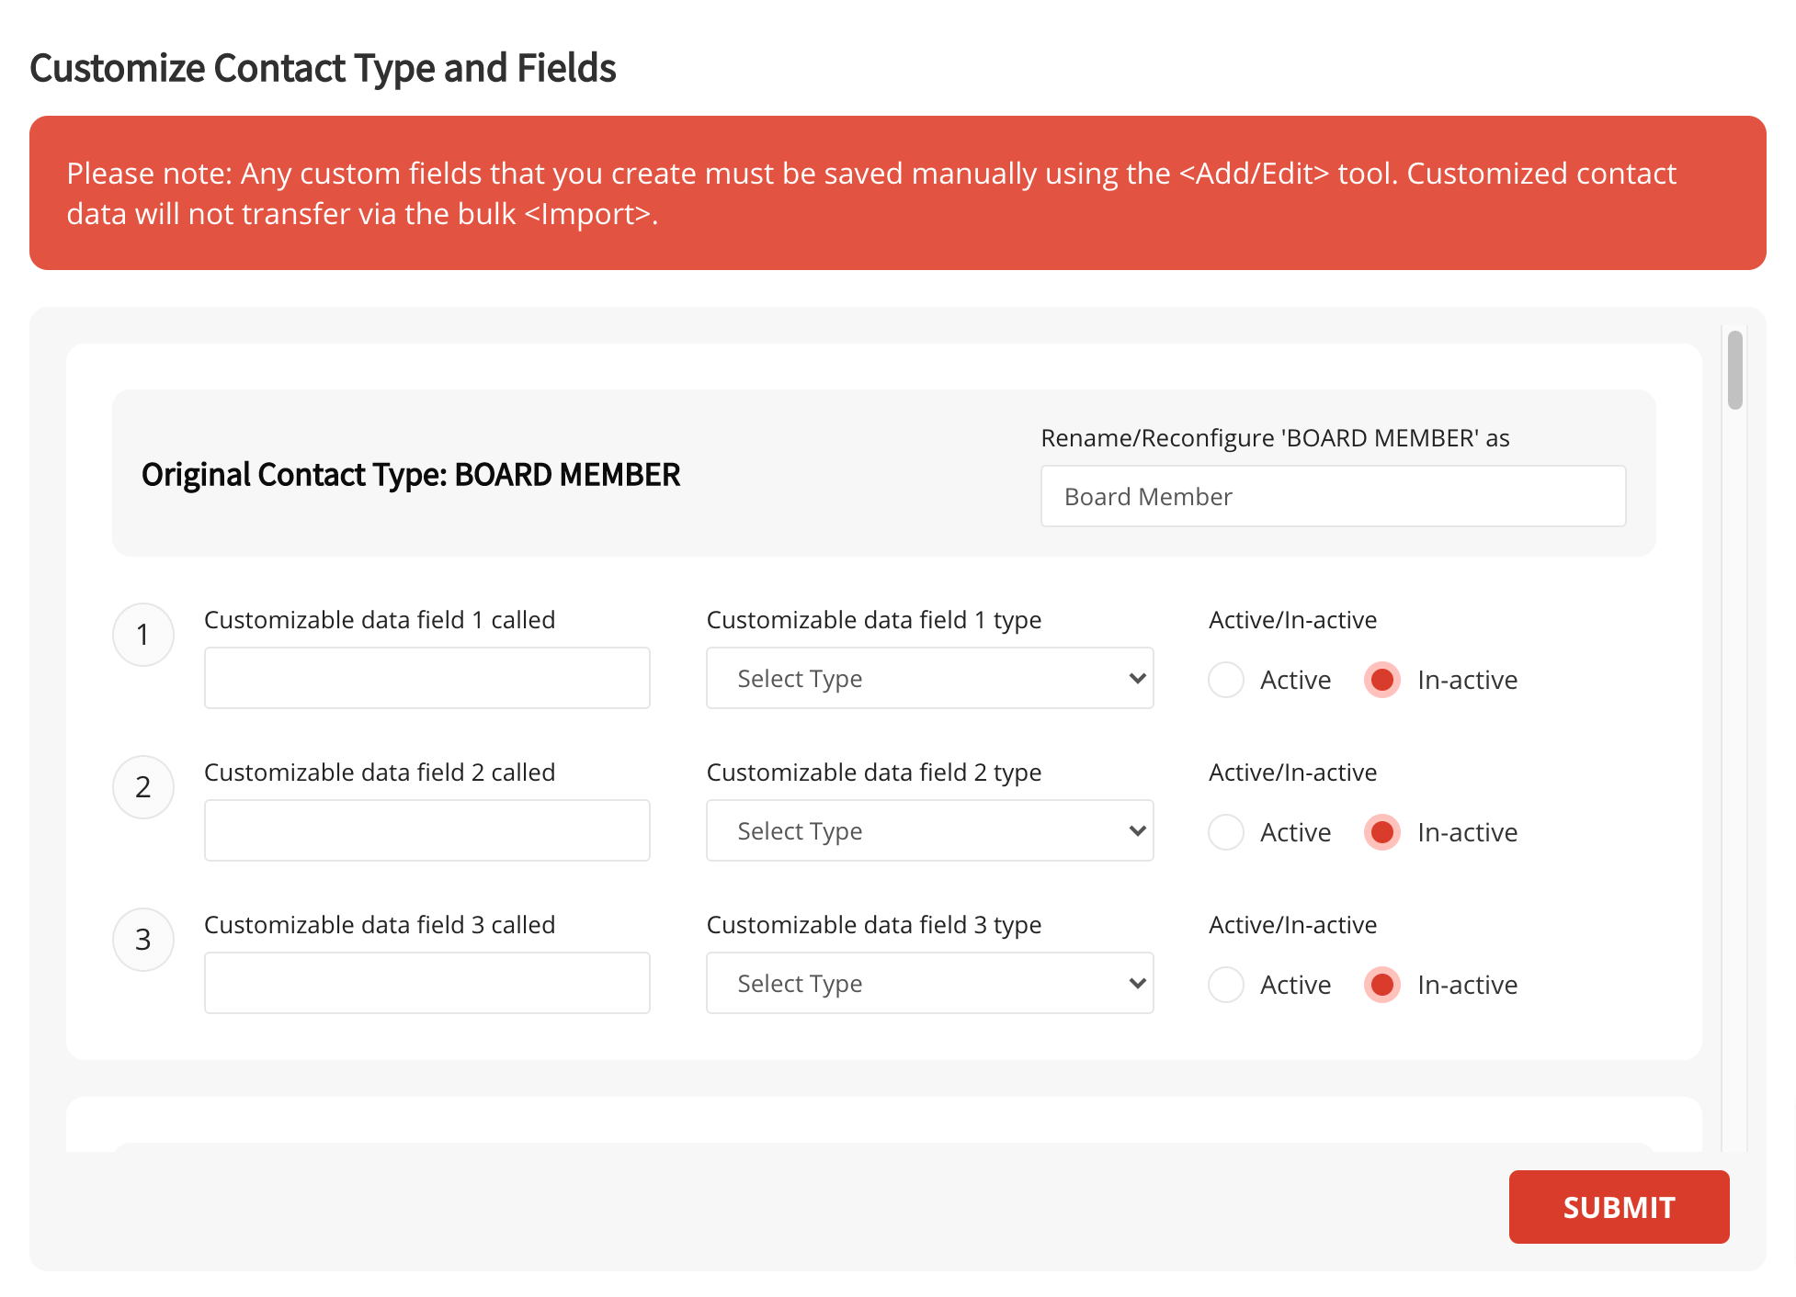The height and width of the screenshot is (1297, 1796).
Task: Click the step 2 number badge
Action: 143,787
